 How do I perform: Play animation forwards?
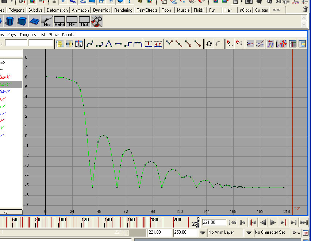[x=273, y=222]
